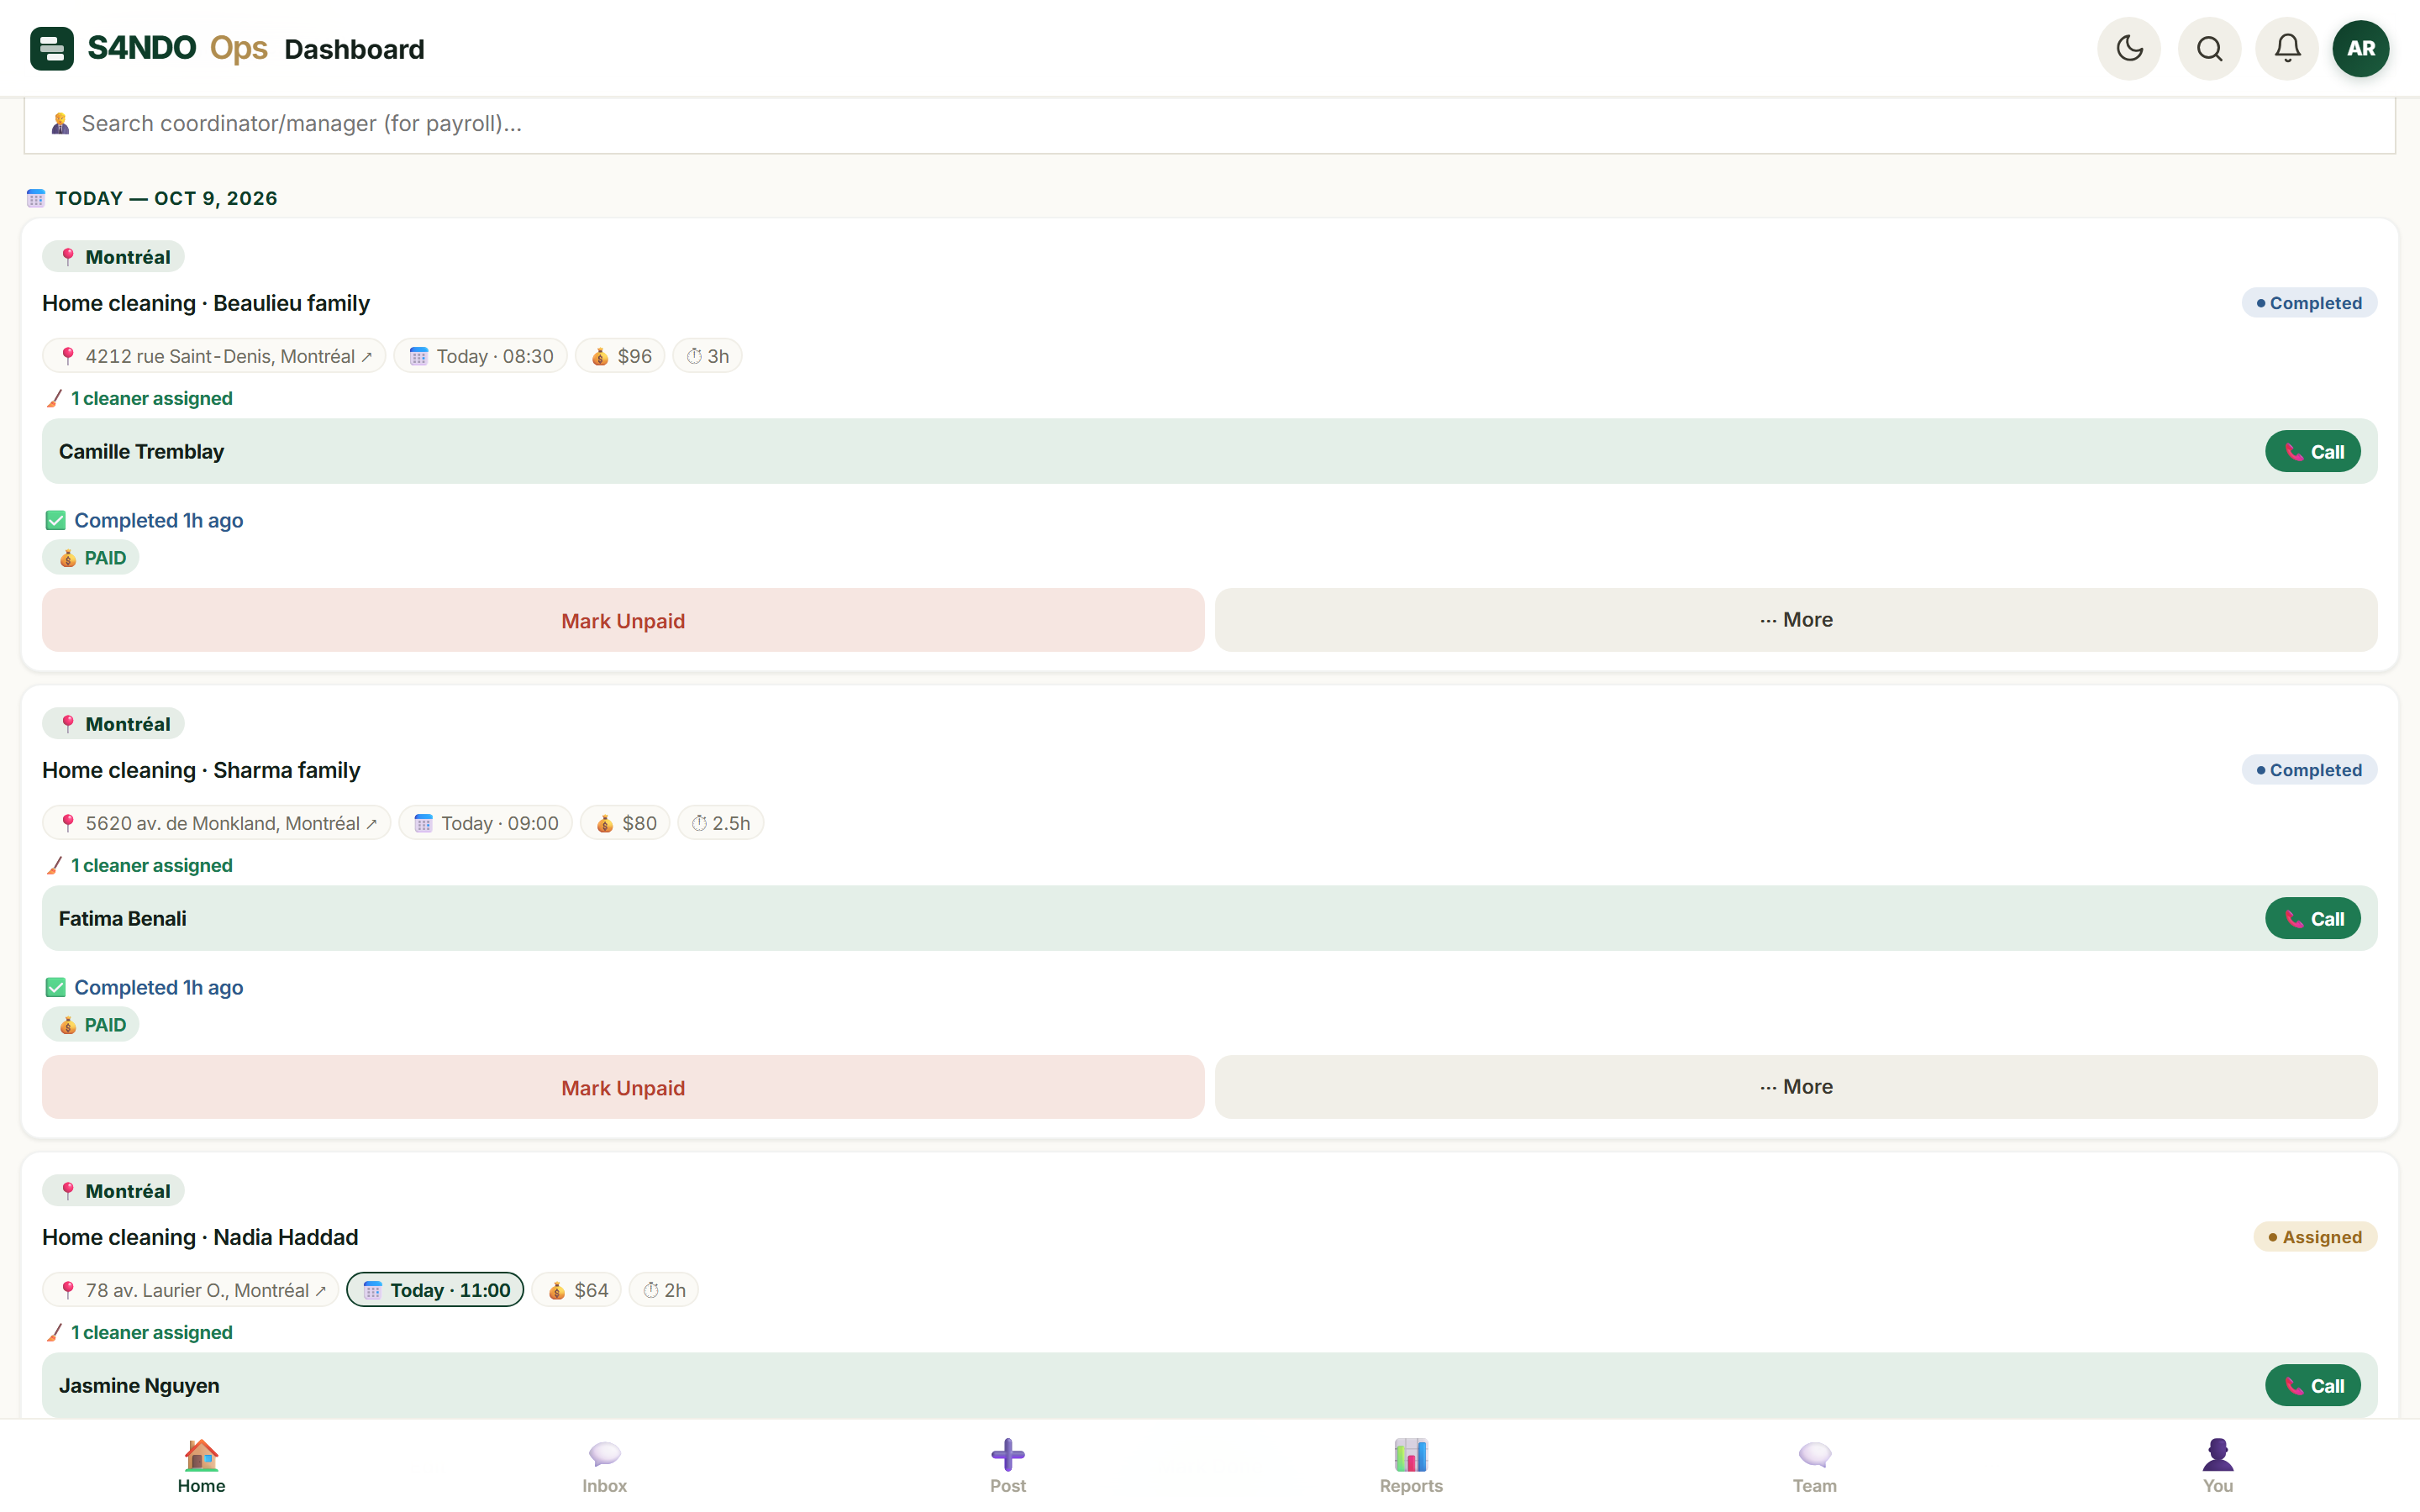This screenshot has height=1512, width=2420.
Task: Click the Today · 08:30 time chip
Action: click(x=481, y=356)
